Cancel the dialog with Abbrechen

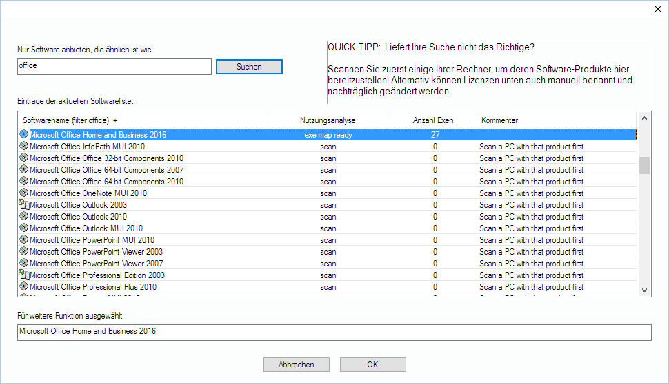coord(296,365)
